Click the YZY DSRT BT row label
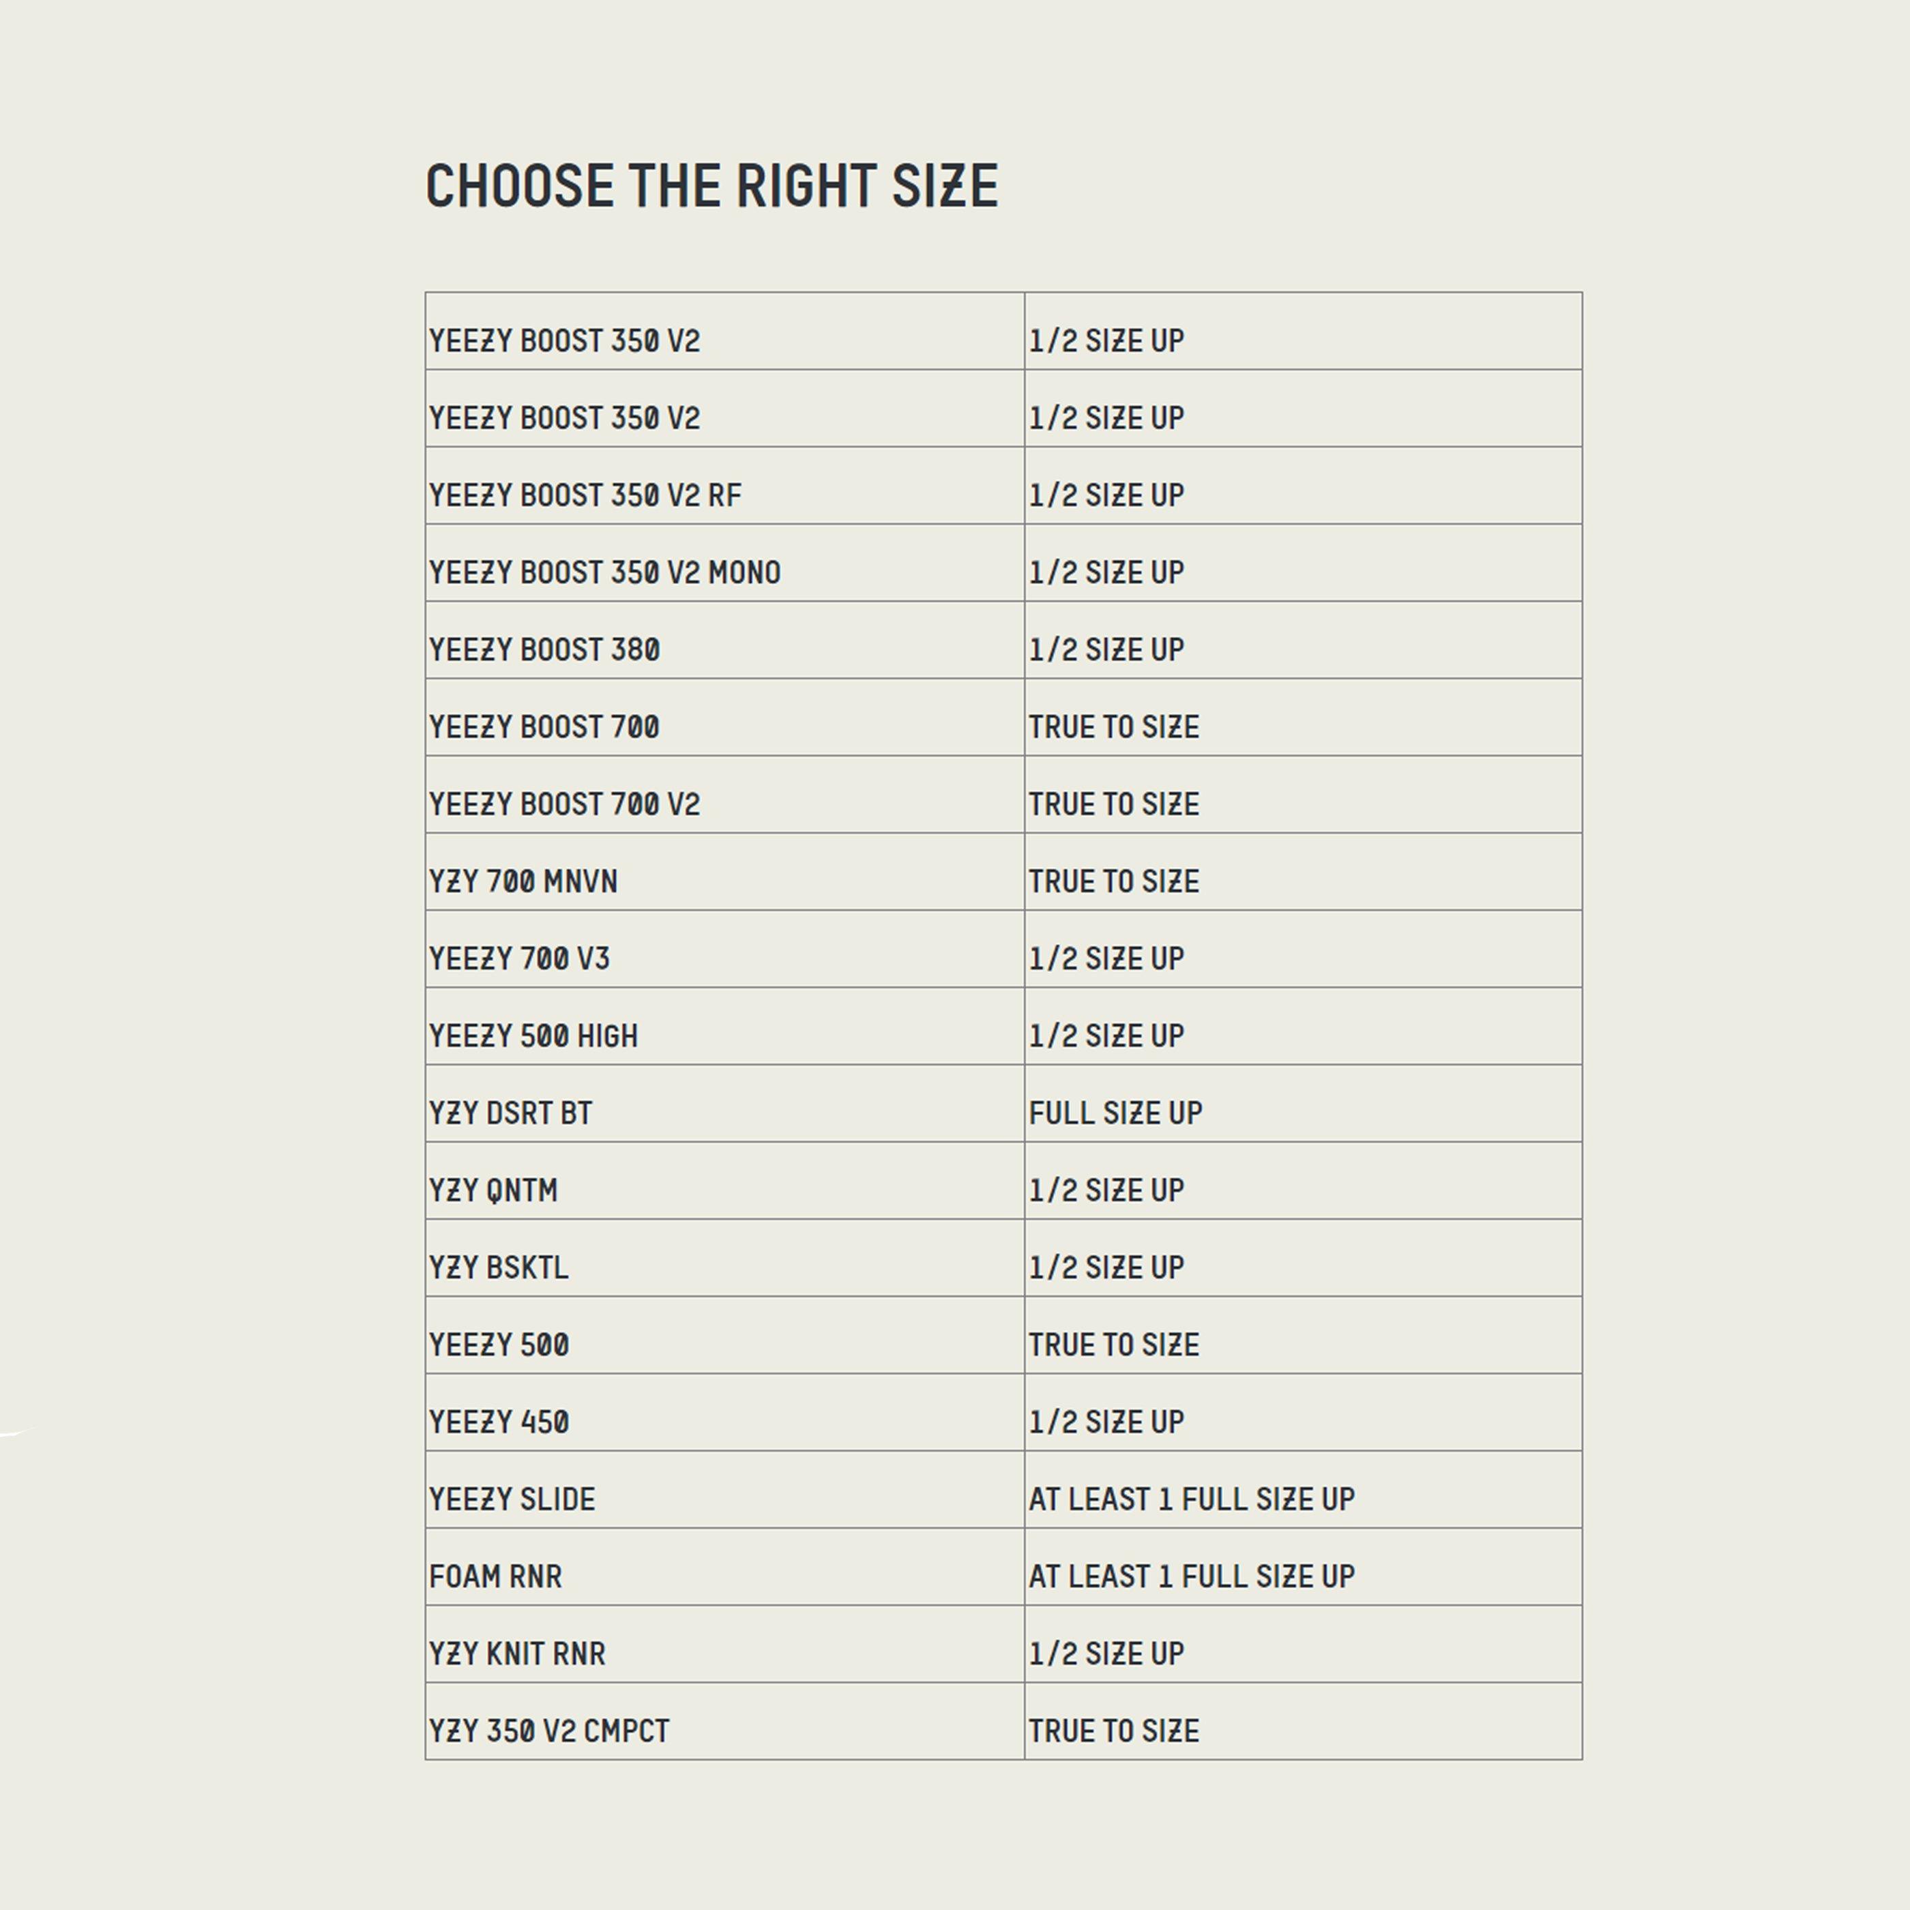The width and height of the screenshot is (1910, 1910). point(510,1112)
